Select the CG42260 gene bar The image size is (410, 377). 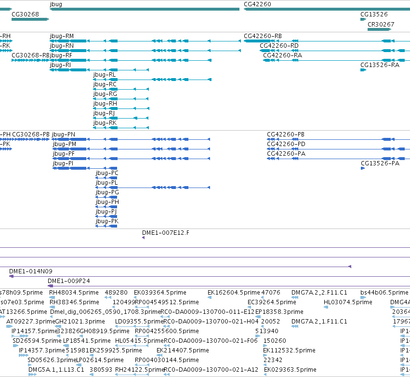(x=327, y=9)
